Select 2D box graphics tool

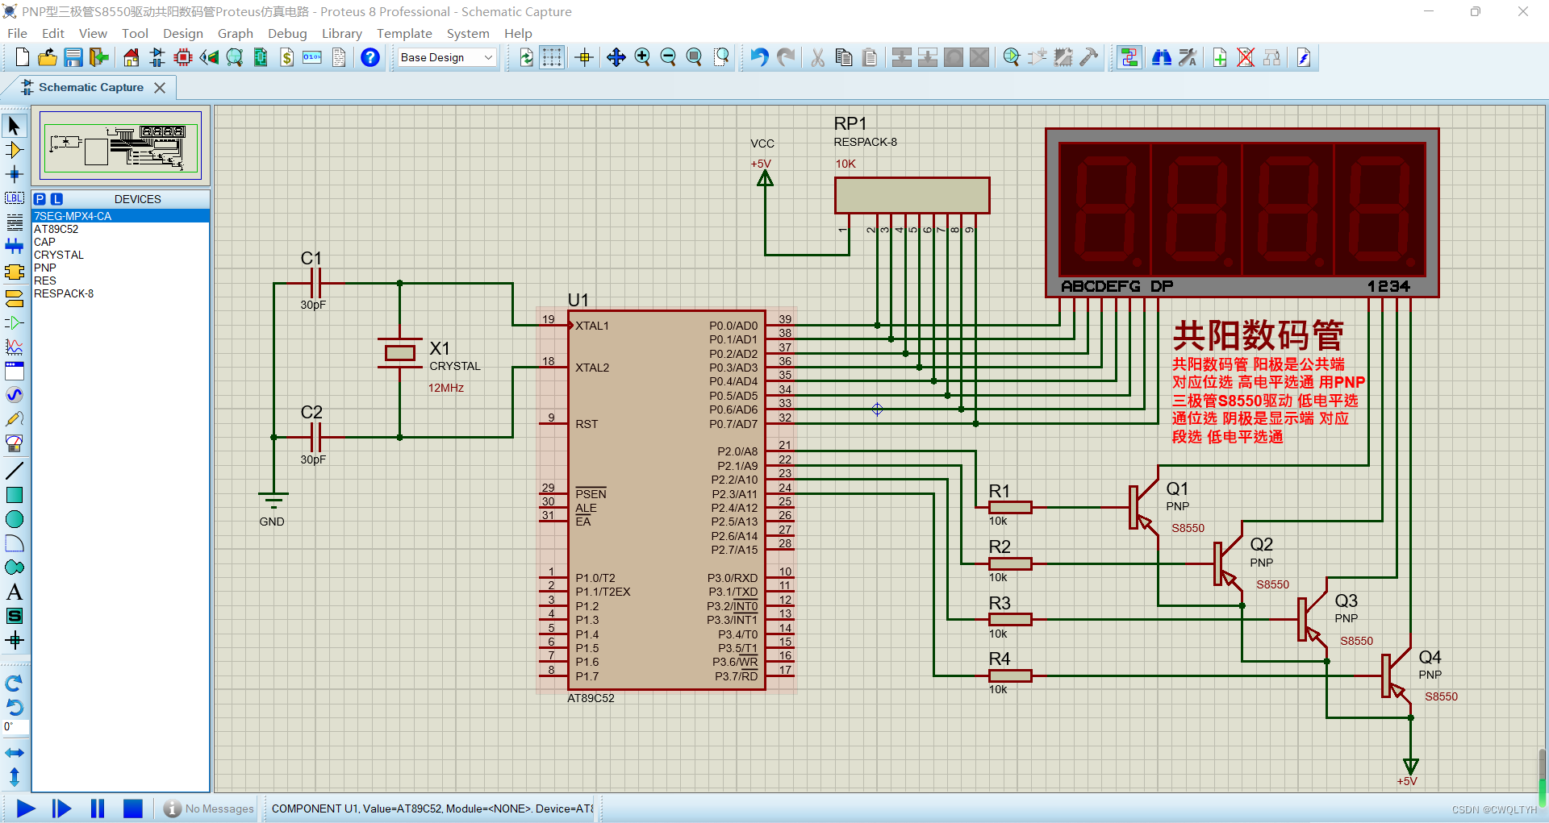click(14, 495)
